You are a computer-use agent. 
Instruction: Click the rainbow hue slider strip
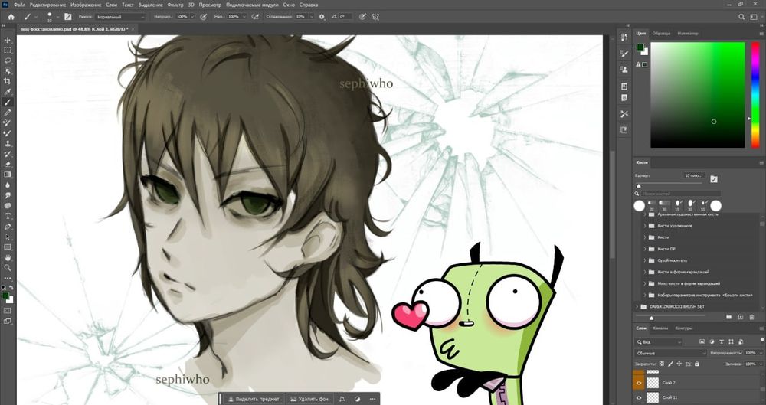pos(755,95)
